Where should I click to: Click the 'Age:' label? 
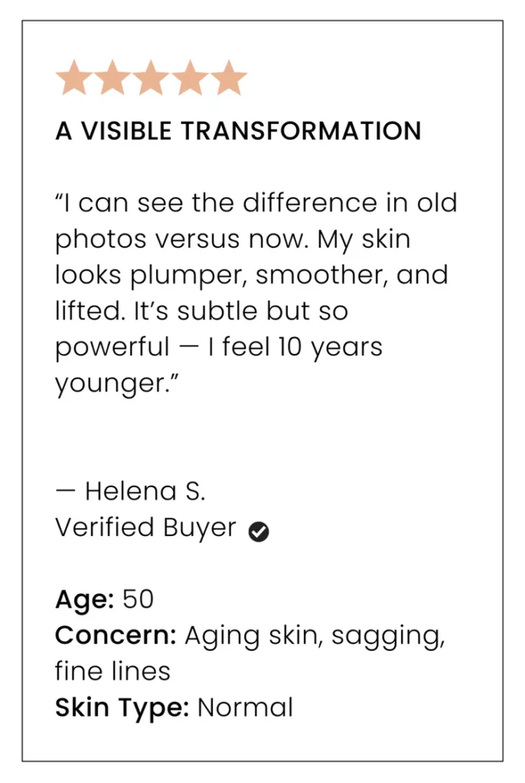[x=84, y=599]
